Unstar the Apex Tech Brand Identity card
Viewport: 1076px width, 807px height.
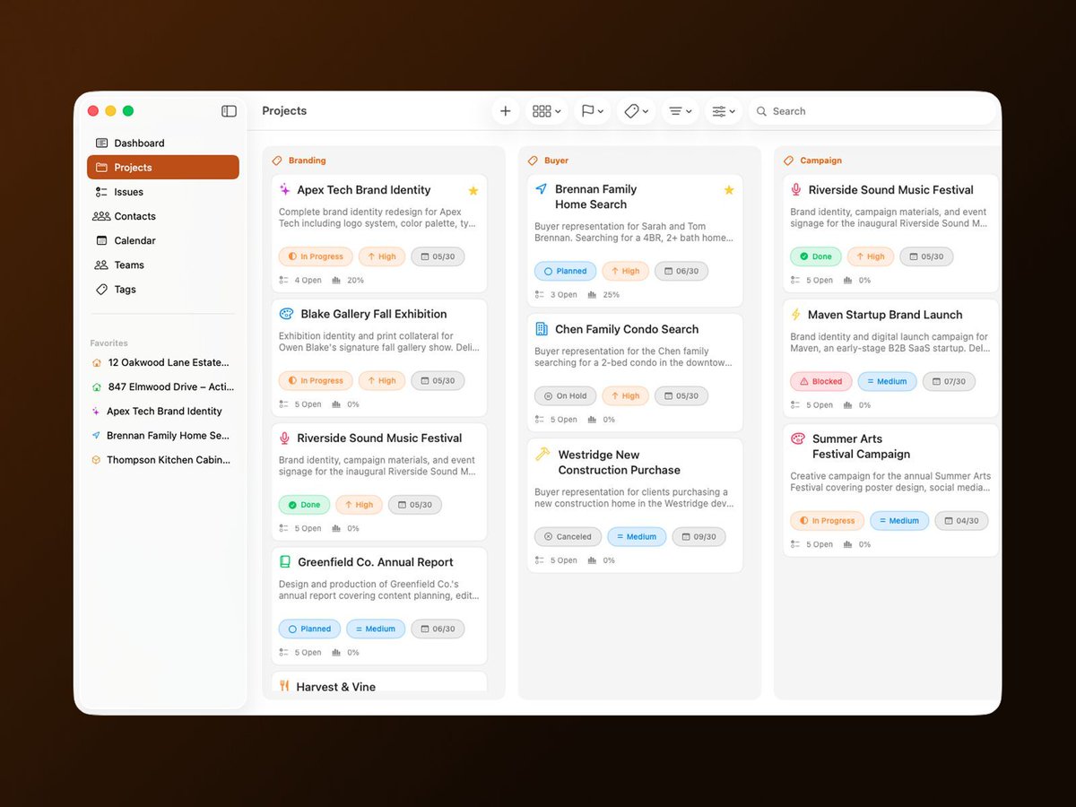[x=473, y=191]
